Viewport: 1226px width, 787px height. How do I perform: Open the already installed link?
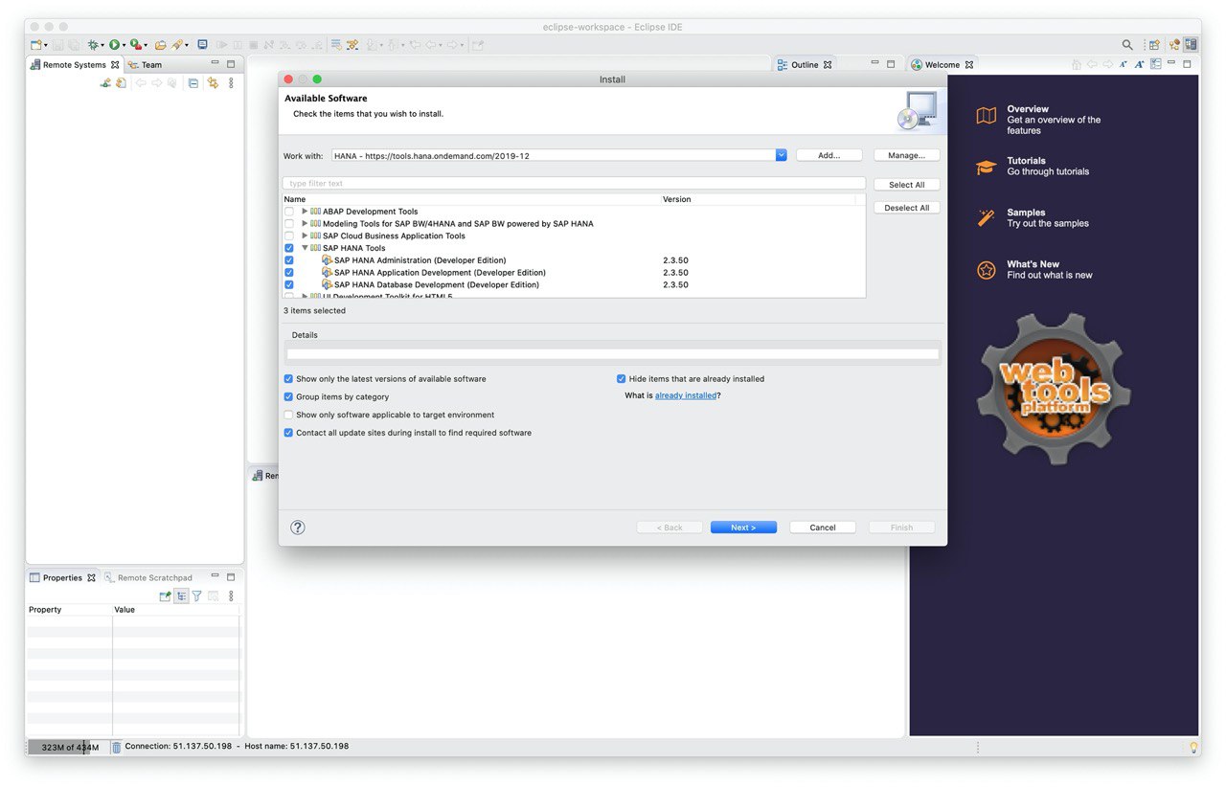tap(686, 395)
